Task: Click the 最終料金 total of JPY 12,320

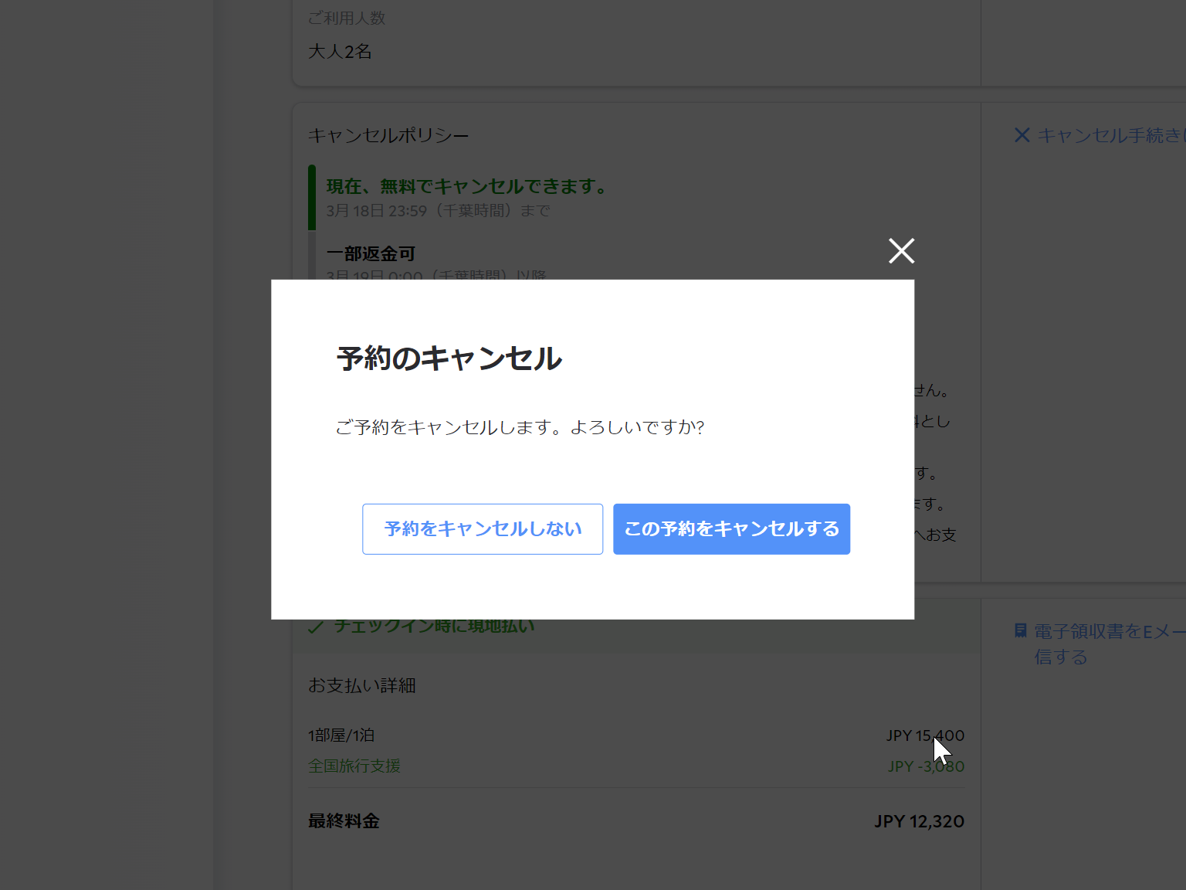Action: pos(919,821)
